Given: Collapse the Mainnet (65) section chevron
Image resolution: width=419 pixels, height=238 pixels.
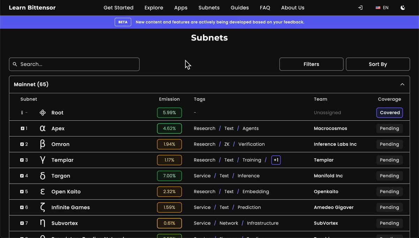Looking at the screenshot, I should 402,84.
